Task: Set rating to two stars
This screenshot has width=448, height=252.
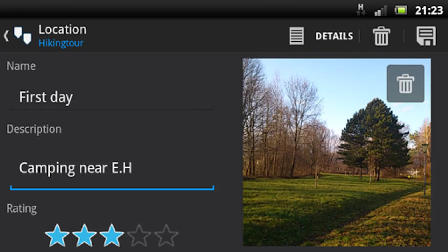Action: click(x=84, y=235)
